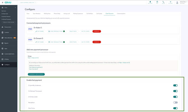The height and width of the screenshot is (112, 188).
Task: Open the user profile dropdown menu
Action: (182, 3)
